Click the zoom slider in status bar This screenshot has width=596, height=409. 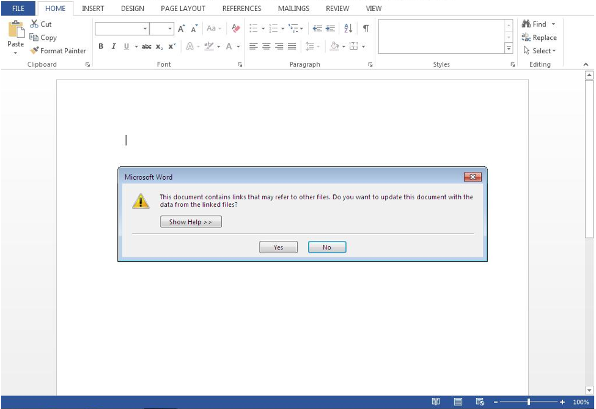click(529, 402)
